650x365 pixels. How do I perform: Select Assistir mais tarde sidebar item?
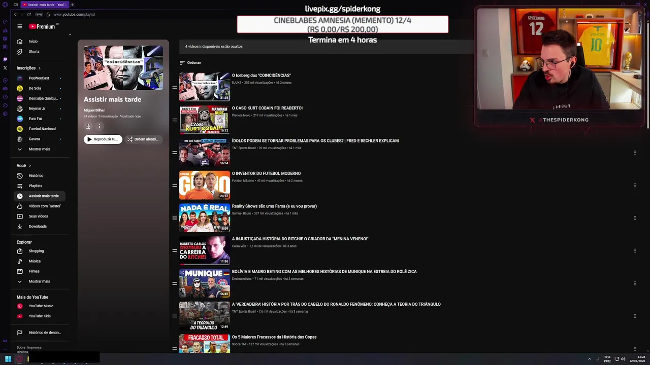[41, 196]
